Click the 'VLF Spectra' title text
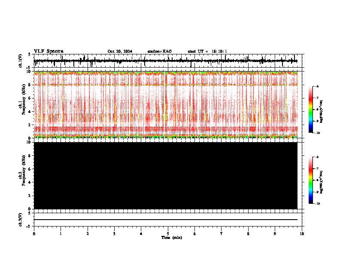This screenshot has width=340, height=262. point(49,51)
